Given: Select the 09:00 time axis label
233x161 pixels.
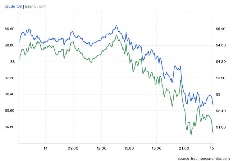Looking at the screenshot, I should coord(73,149).
